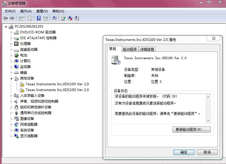The width and height of the screenshot is (226, 164).
Task: Open the Properties toolbar icon
Action: 30,18
